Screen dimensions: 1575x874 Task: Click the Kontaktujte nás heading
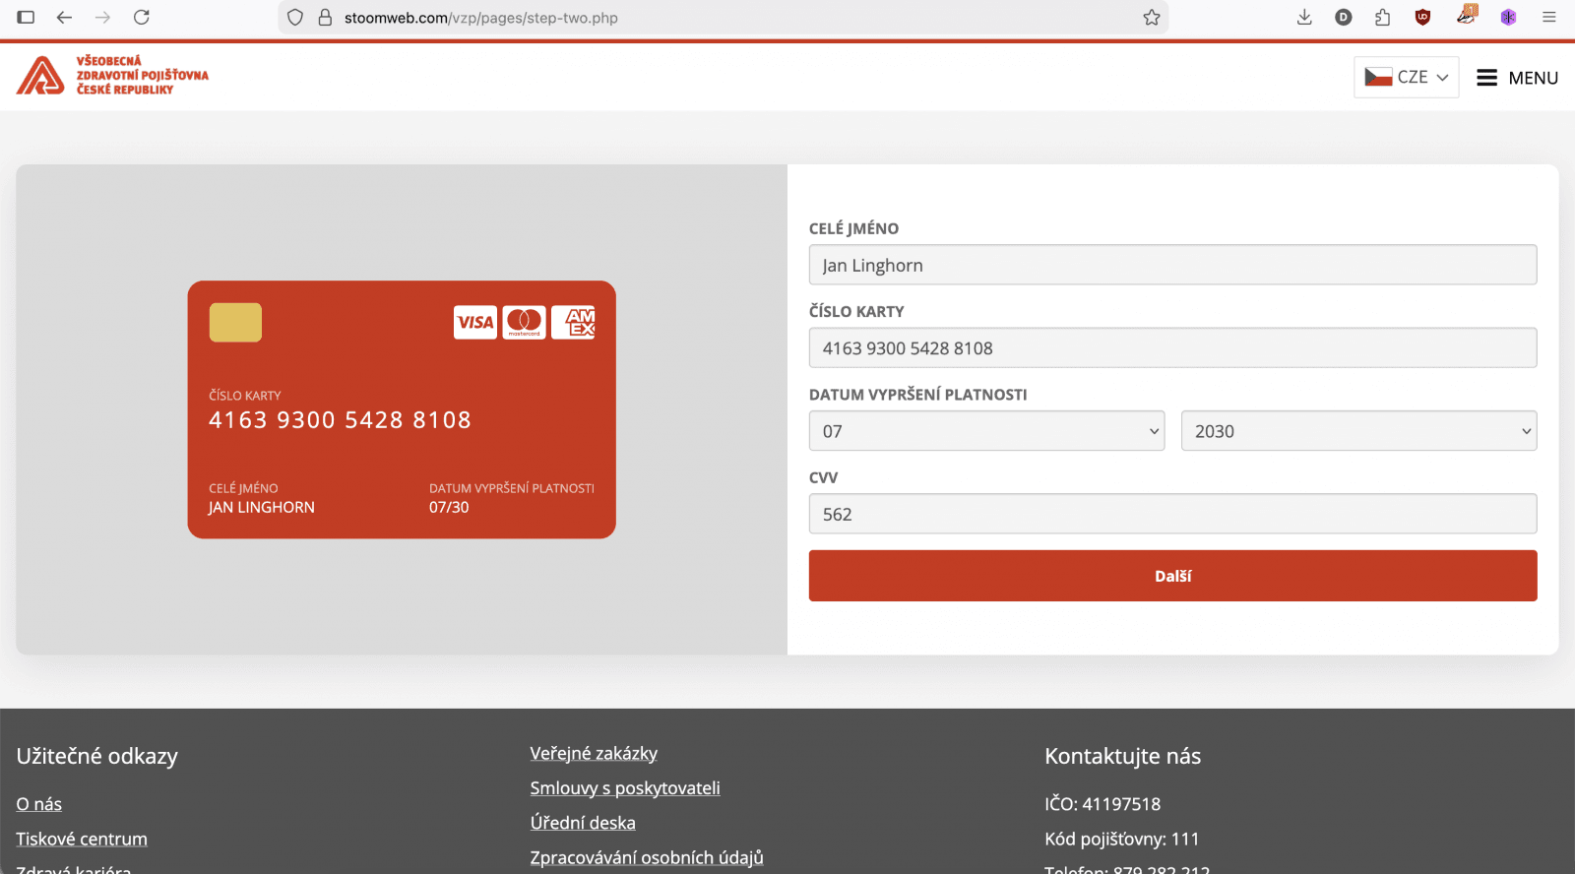1122,756
